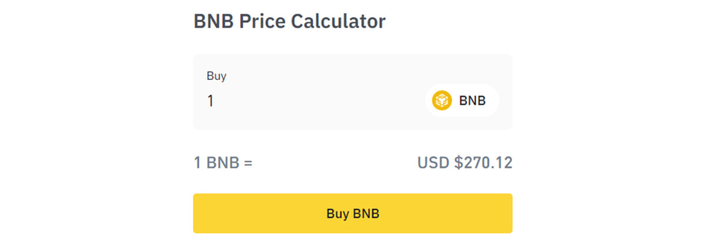
Task: Click the "1" in the "1 BNB =" row
Action: click(x=198, y=163)
